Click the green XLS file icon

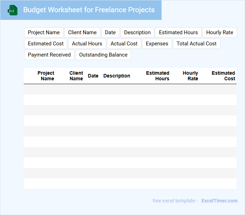pos(13,10)
